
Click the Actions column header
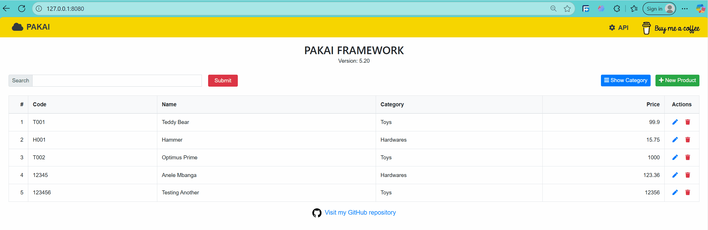click(x=681, y=104)
